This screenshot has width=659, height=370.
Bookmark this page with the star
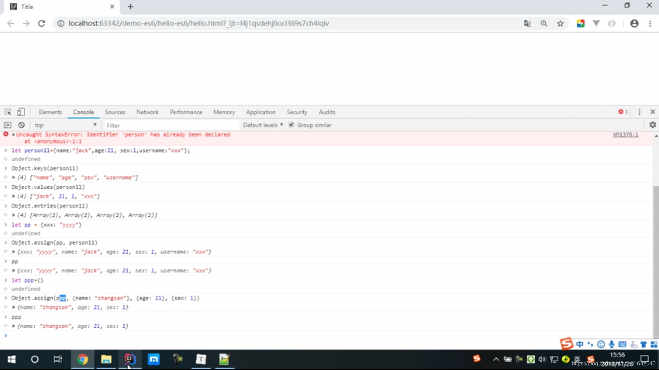click(560, 23)
